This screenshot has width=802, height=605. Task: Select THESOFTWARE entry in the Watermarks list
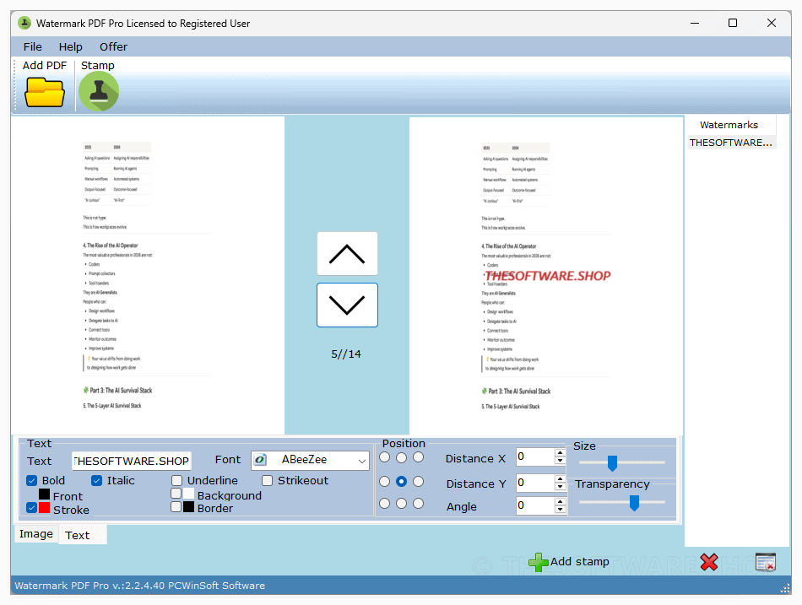(x=731, y=142)
